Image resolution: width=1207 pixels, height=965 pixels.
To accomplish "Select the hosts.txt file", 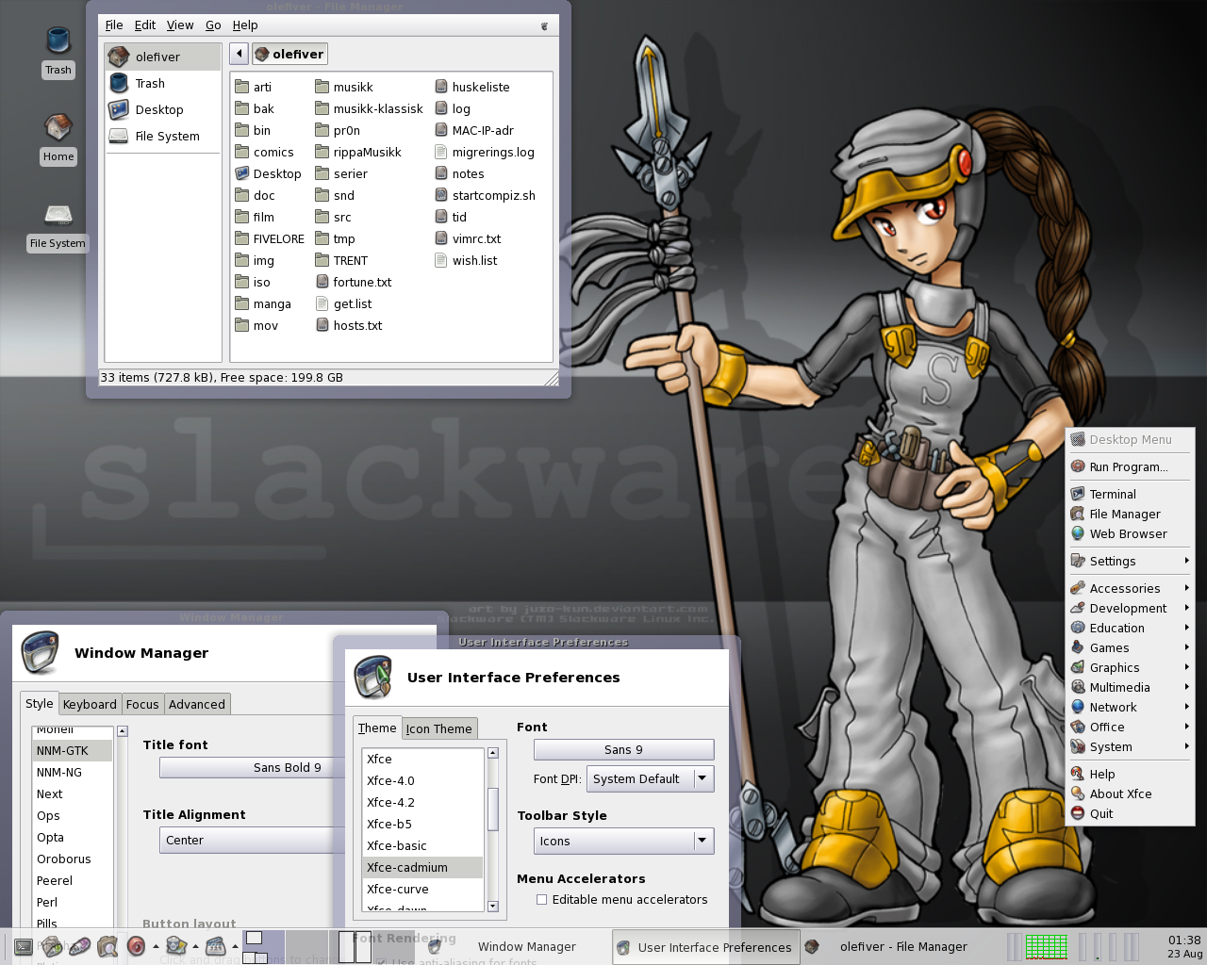I will point(349,325).
